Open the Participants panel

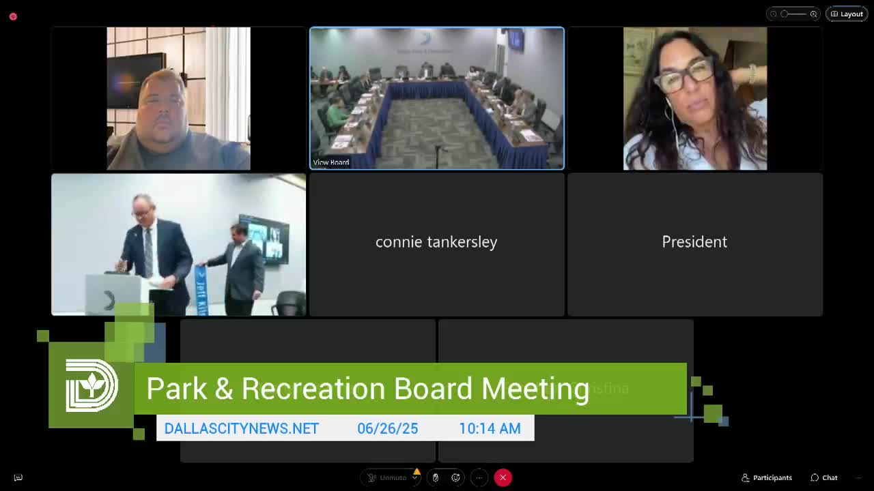[767, 477]
